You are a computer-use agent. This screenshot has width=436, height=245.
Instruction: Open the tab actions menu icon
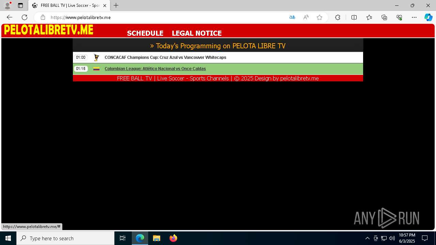pos(20,5)
